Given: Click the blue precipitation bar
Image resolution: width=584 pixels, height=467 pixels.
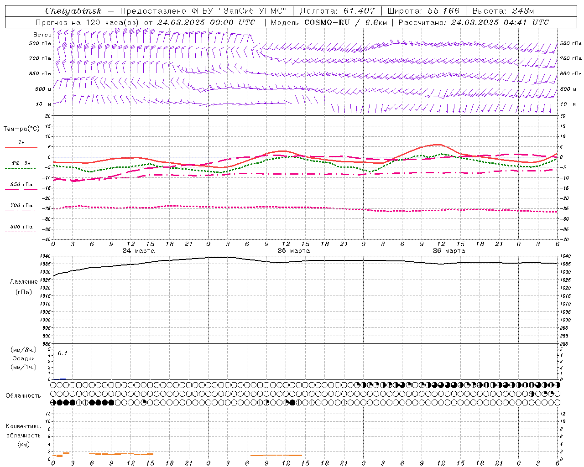Looking at the screenshot, I should tap(63, 379).
